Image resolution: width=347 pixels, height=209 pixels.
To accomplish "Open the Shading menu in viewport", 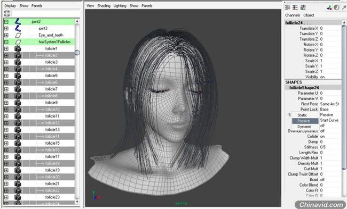I will click(104, 6).
